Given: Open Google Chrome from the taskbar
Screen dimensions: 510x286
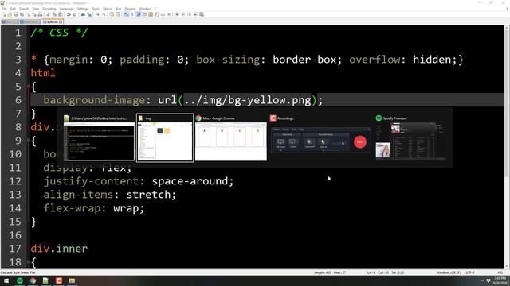Looking at the screenshot, I should pyautogui.click(x=33, y=280).
